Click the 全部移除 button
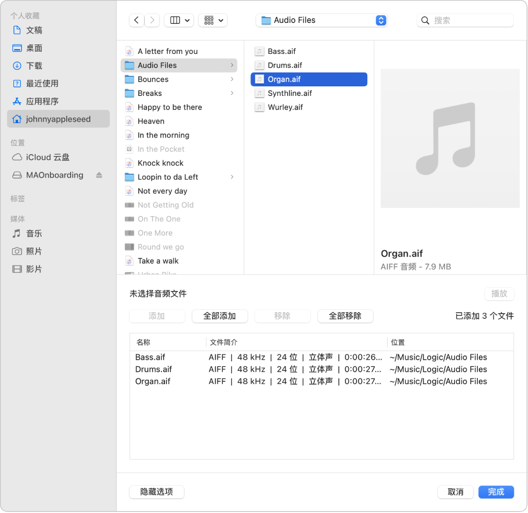Image resolution: width=528 pixels, height=513 pixels. (x=345, y=316)
